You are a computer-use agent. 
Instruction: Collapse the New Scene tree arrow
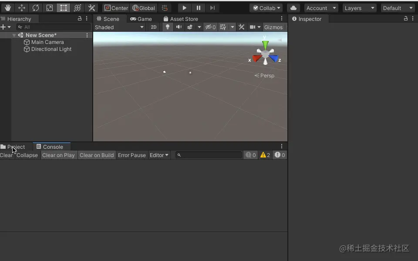[14, 35]
